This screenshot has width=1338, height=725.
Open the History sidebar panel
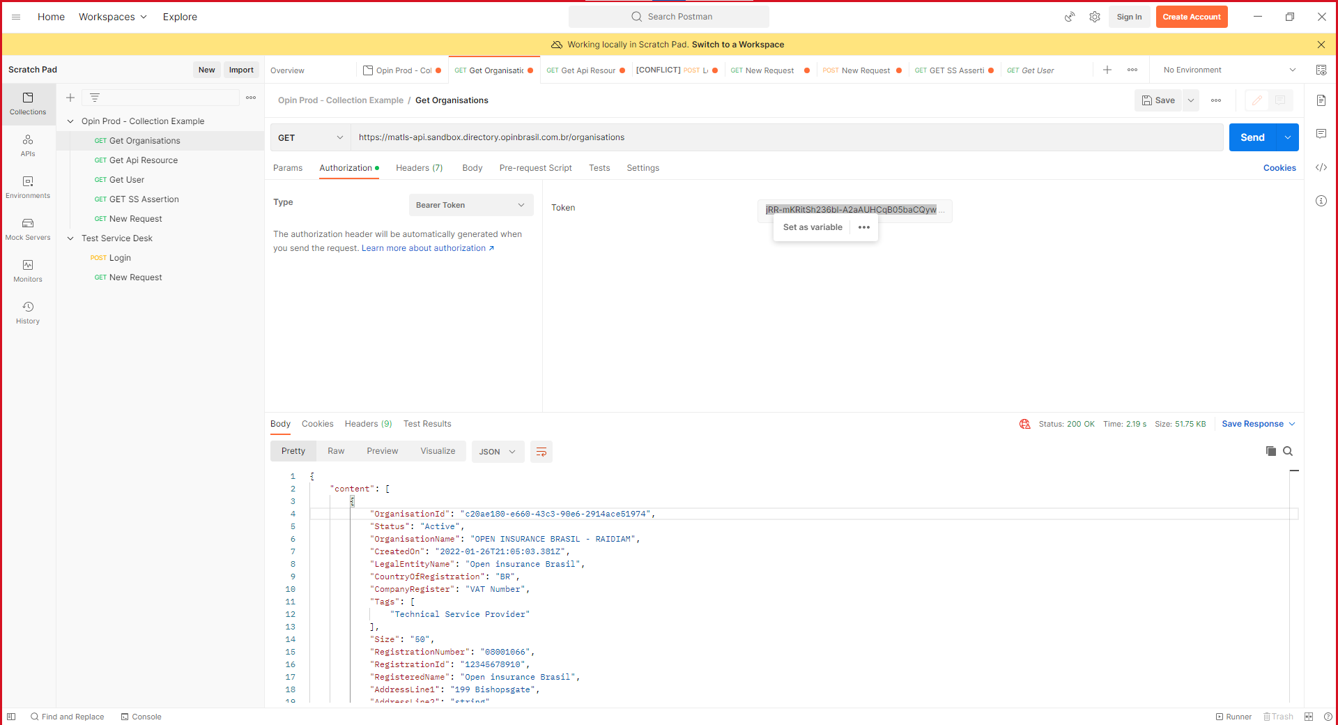[28, 313]
